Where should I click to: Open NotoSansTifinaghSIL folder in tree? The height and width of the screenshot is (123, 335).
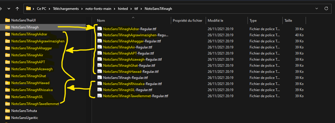pos(27,97)
